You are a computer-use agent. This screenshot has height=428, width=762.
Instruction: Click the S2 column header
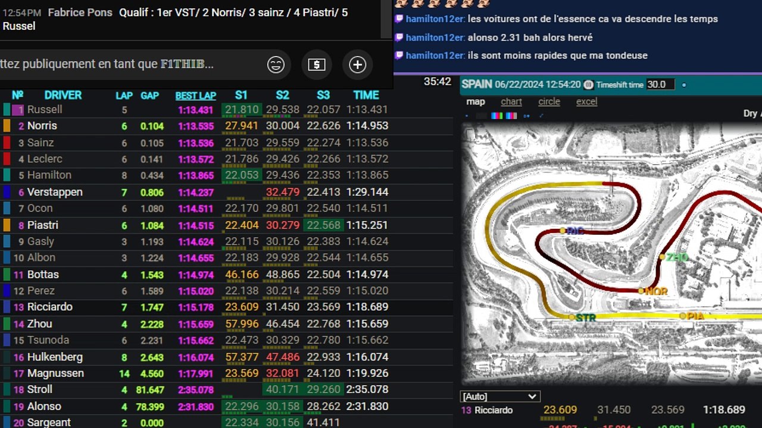coord(282,95)
